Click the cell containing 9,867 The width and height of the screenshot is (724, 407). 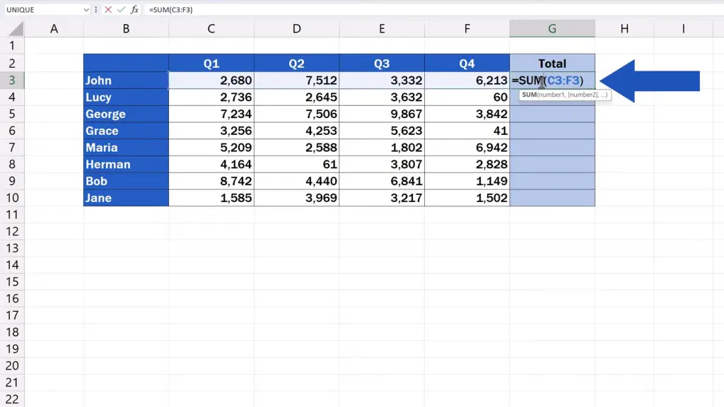coord(382,114)
